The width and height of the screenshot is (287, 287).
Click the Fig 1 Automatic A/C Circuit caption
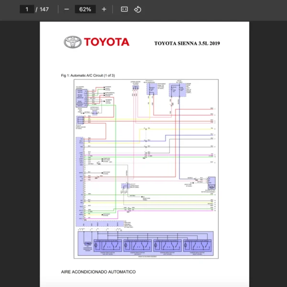[88, 76]
